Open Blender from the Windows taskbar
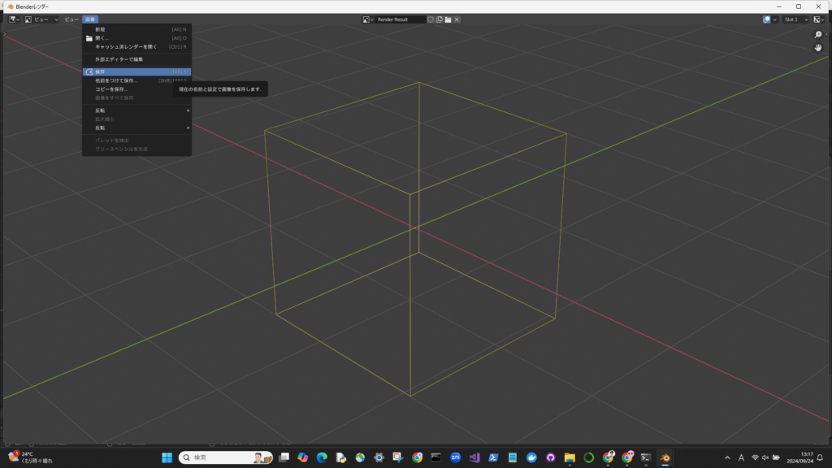832x468 pixels. (x=664, y=457)
